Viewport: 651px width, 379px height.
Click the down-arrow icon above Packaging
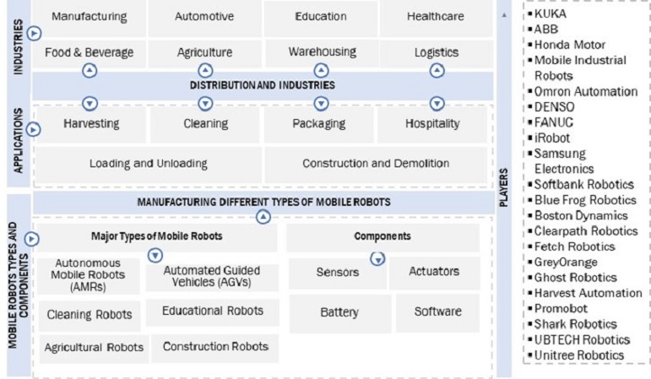[321, 103]
